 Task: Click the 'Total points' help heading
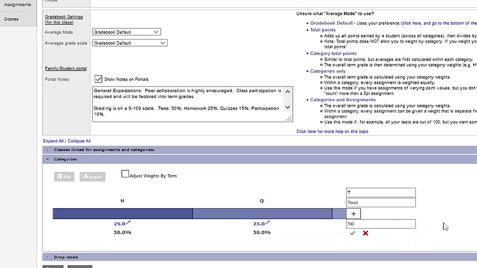(x=323, y=30)
